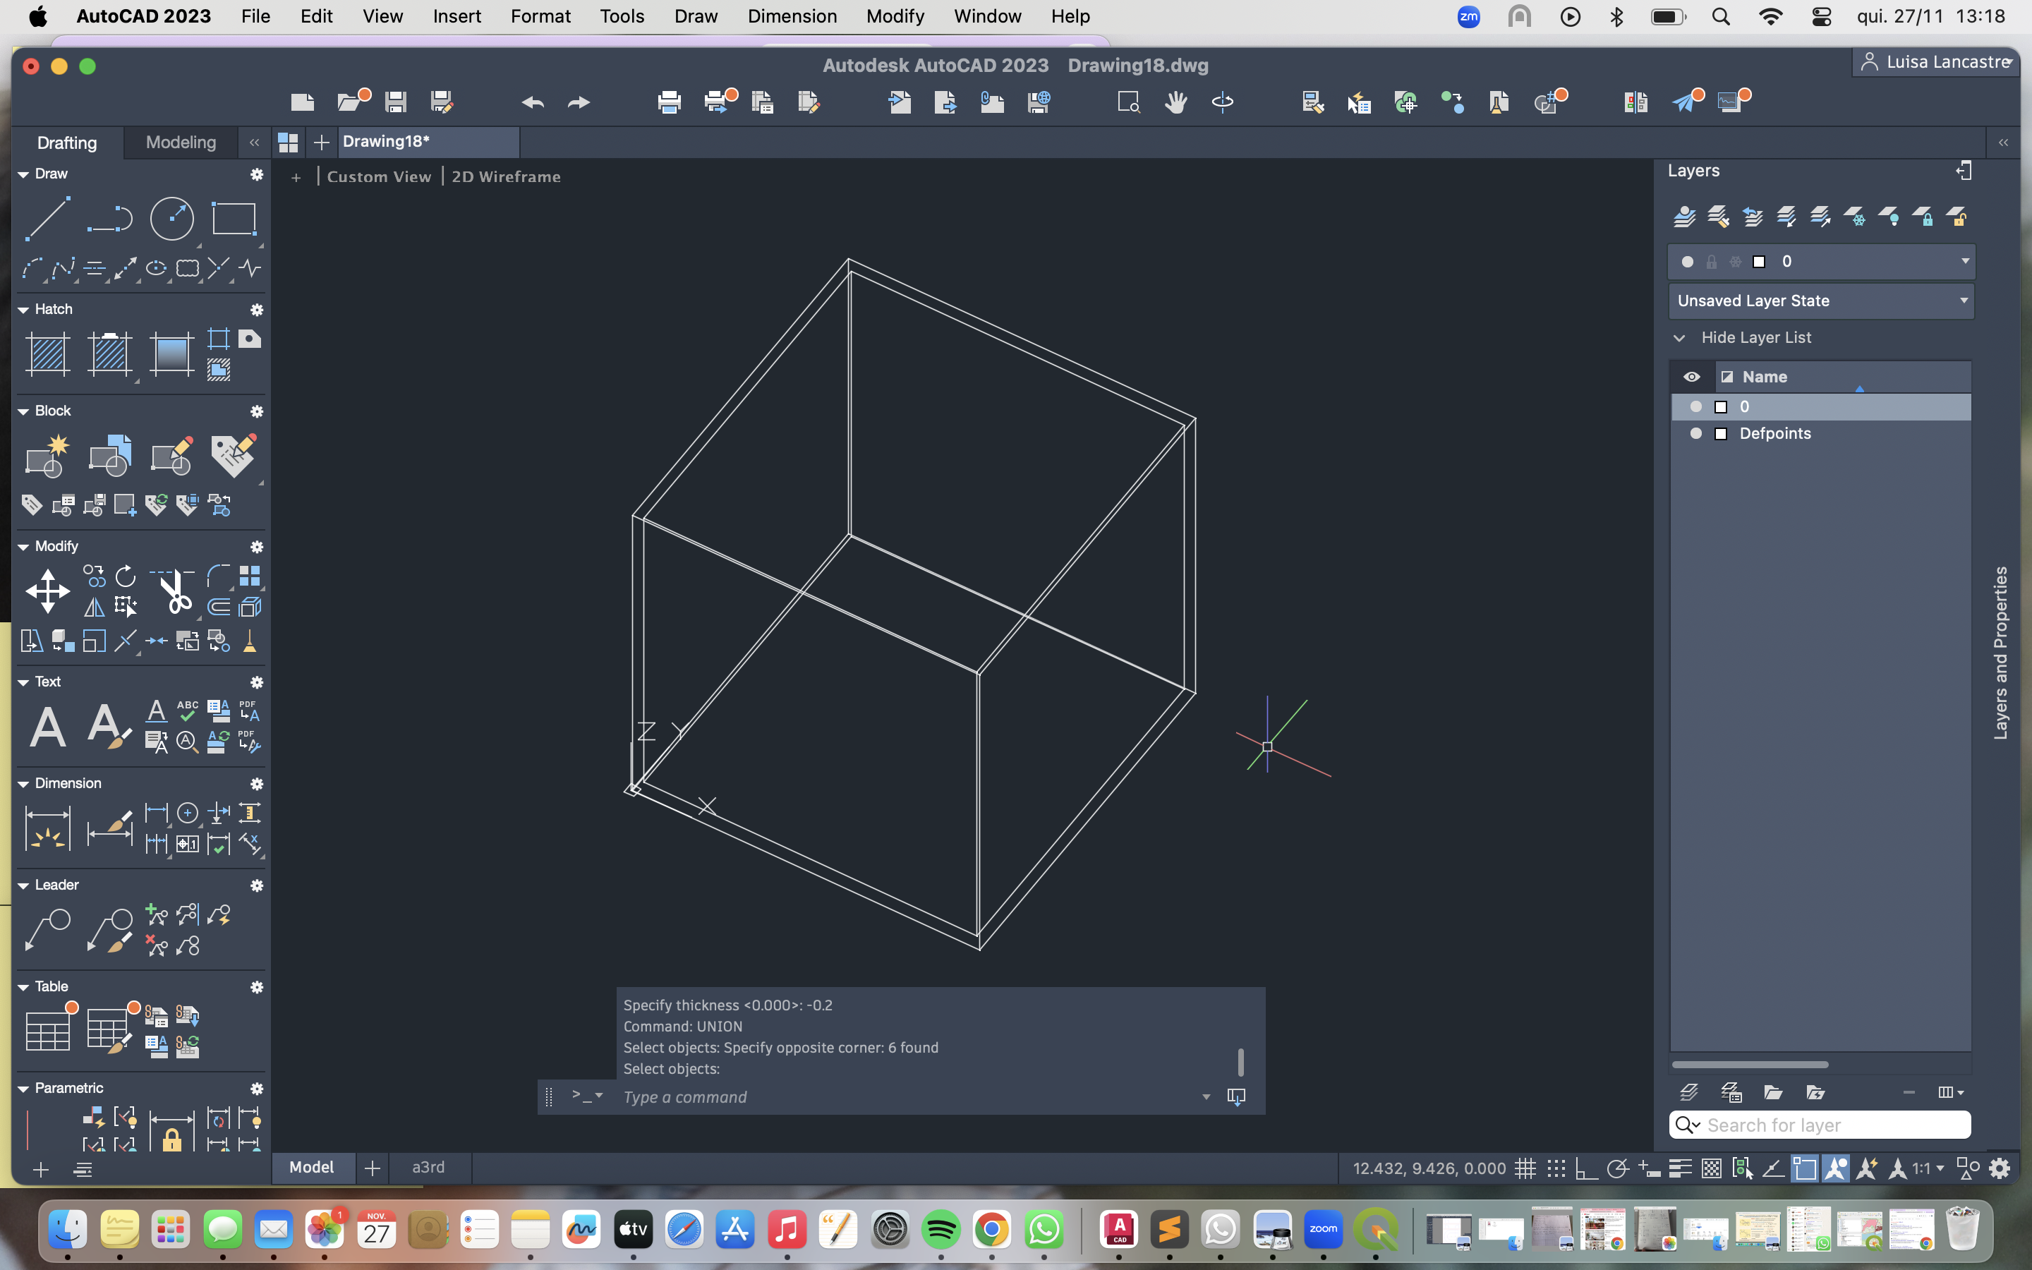Click the Move tool in Modify
2032x1270 pixels.
(x=48, y=591)
